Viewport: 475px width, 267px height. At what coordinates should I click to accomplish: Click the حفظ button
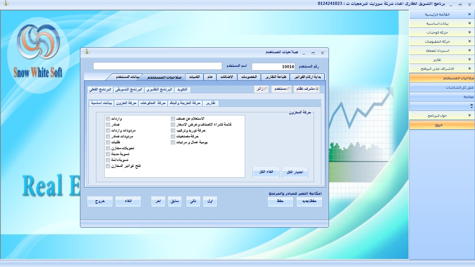tap(280, 202)
